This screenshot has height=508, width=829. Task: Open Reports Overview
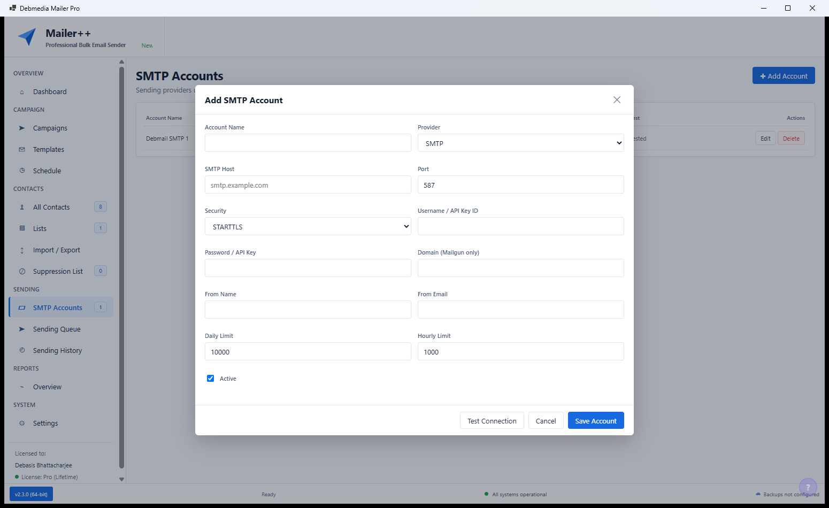coord(61,387)
